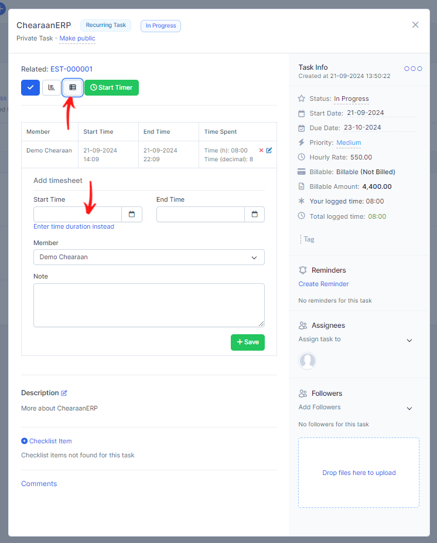Delete the timesheet entry with red X
Image resolution: width=437 pixels, height=543 pixels.
pyautogui.click(x=261, y=151)
